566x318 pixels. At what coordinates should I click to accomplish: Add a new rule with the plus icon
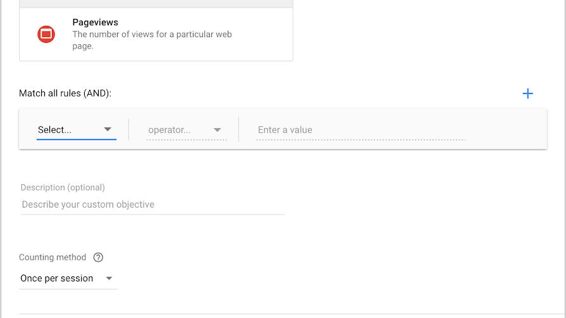[x=527, y=93]
